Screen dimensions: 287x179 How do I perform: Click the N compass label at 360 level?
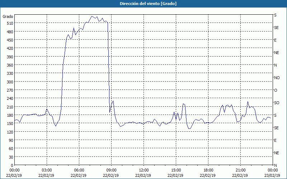pyautogui.click(x=276, y=65)
